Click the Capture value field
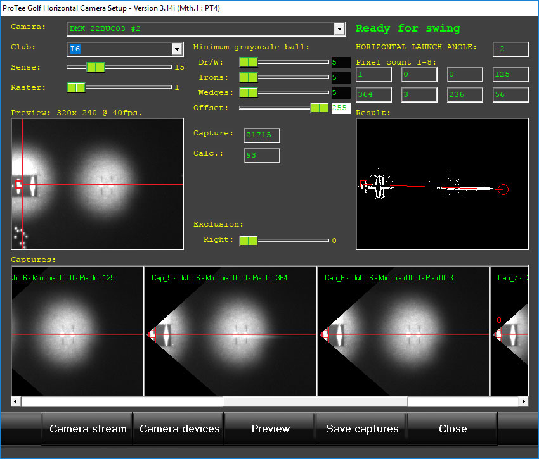Screen dimensions: 539x459 pyautogui.click(x=262, y=135)
